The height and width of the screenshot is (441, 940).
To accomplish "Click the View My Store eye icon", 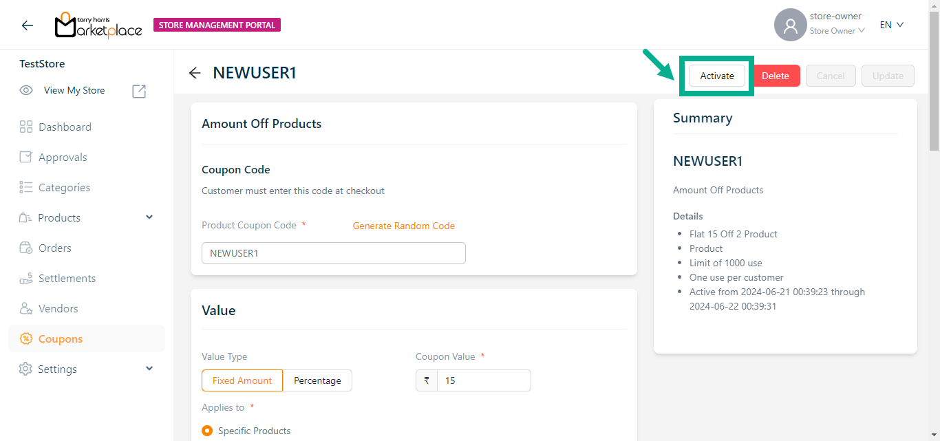I will pyautogui.click(x=26, y=90).
